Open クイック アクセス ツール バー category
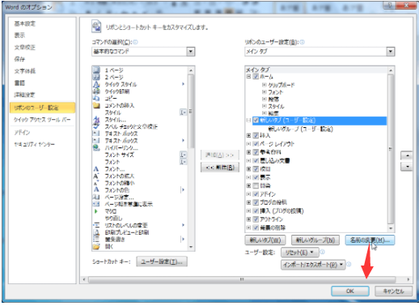Screen dimensions: 419x306 (42, 120)
